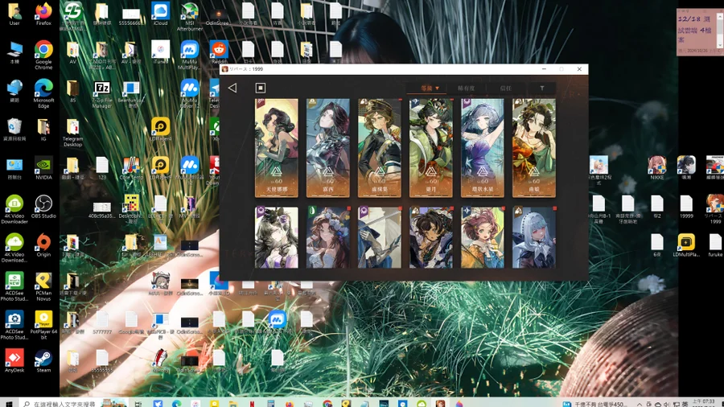Open the Microsoft Edge desktop icon
This screenshot has height=407, width=724.
[43, 93]
